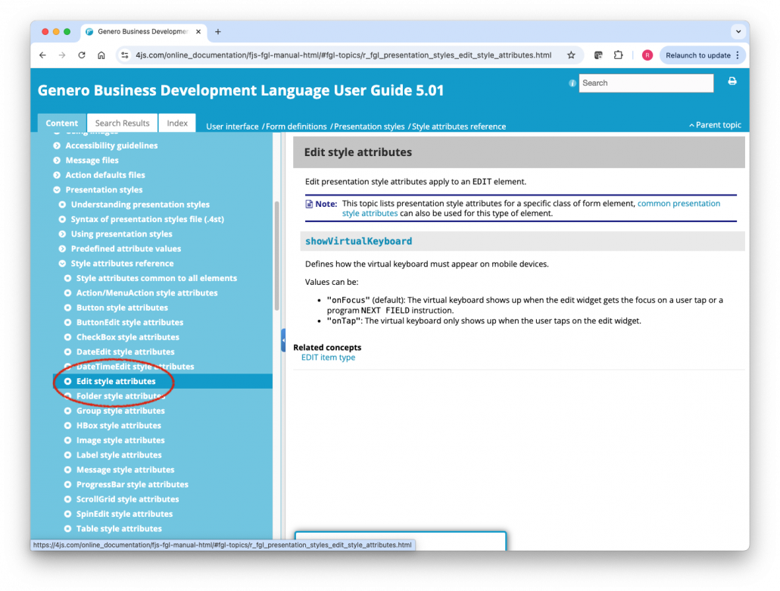
Task: Select Label style attributes
Action: click(119, 455)
